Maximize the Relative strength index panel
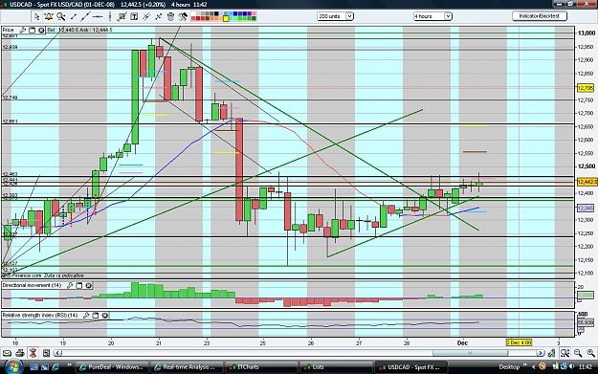This screenshot has width=598, height=374. tap(96, 316)
